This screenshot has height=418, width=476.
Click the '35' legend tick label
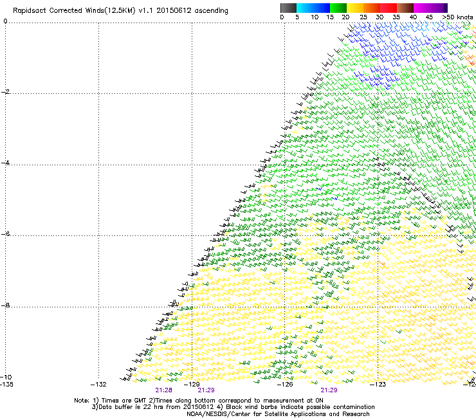click(x=396, y=17)
